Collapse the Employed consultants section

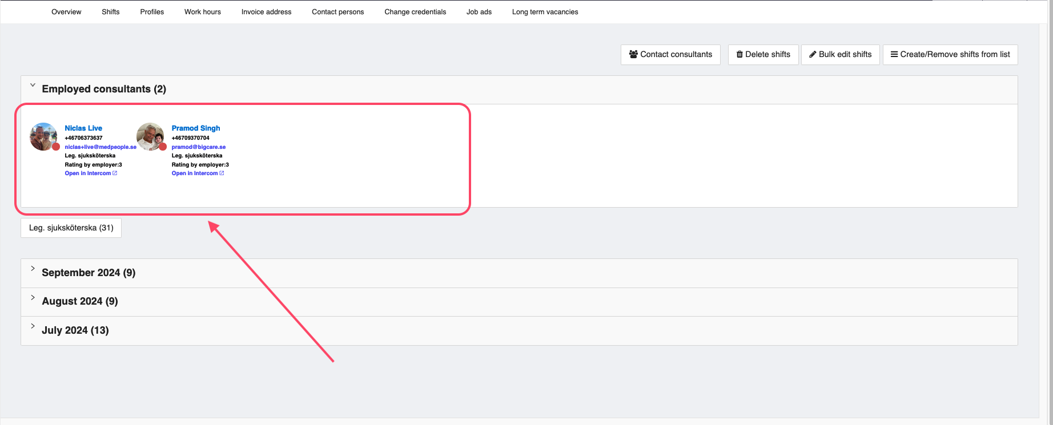tap(33, 86)
